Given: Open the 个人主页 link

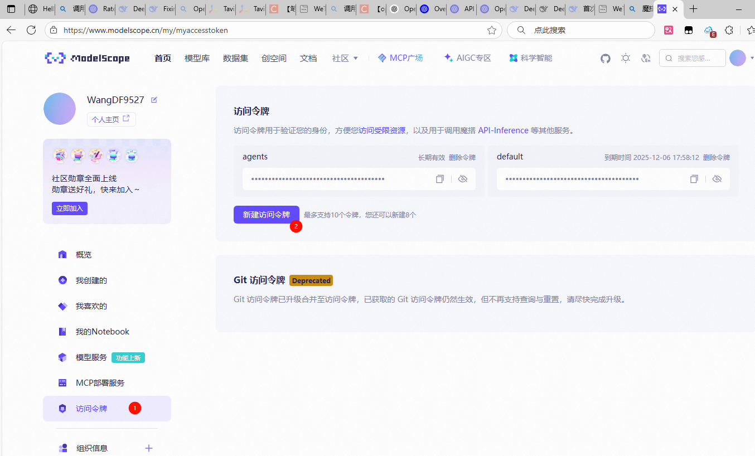Looking at the screenshot, I should click(111, 119).
